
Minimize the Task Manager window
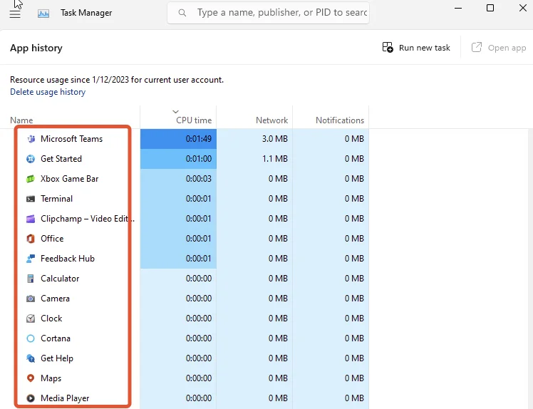tap(458, 8)
